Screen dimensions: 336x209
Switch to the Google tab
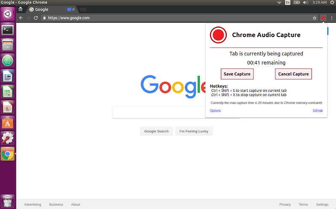(x=46, y=9)
